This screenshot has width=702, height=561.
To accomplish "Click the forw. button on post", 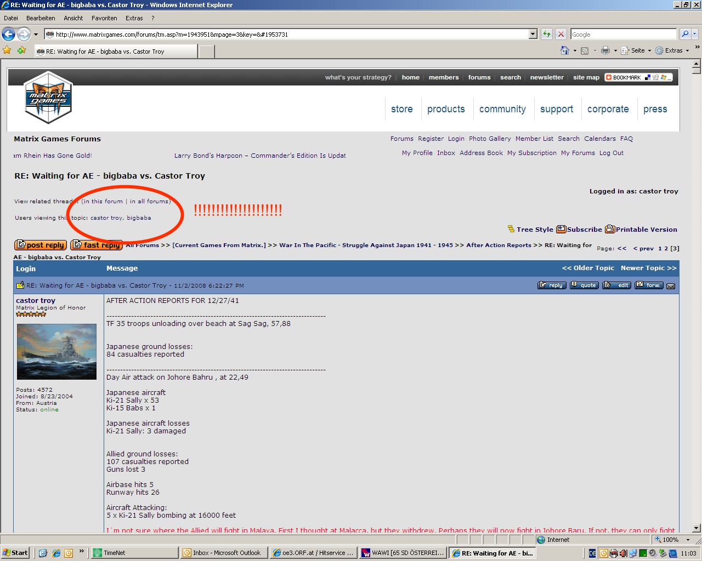I will [x=649, y=285].
